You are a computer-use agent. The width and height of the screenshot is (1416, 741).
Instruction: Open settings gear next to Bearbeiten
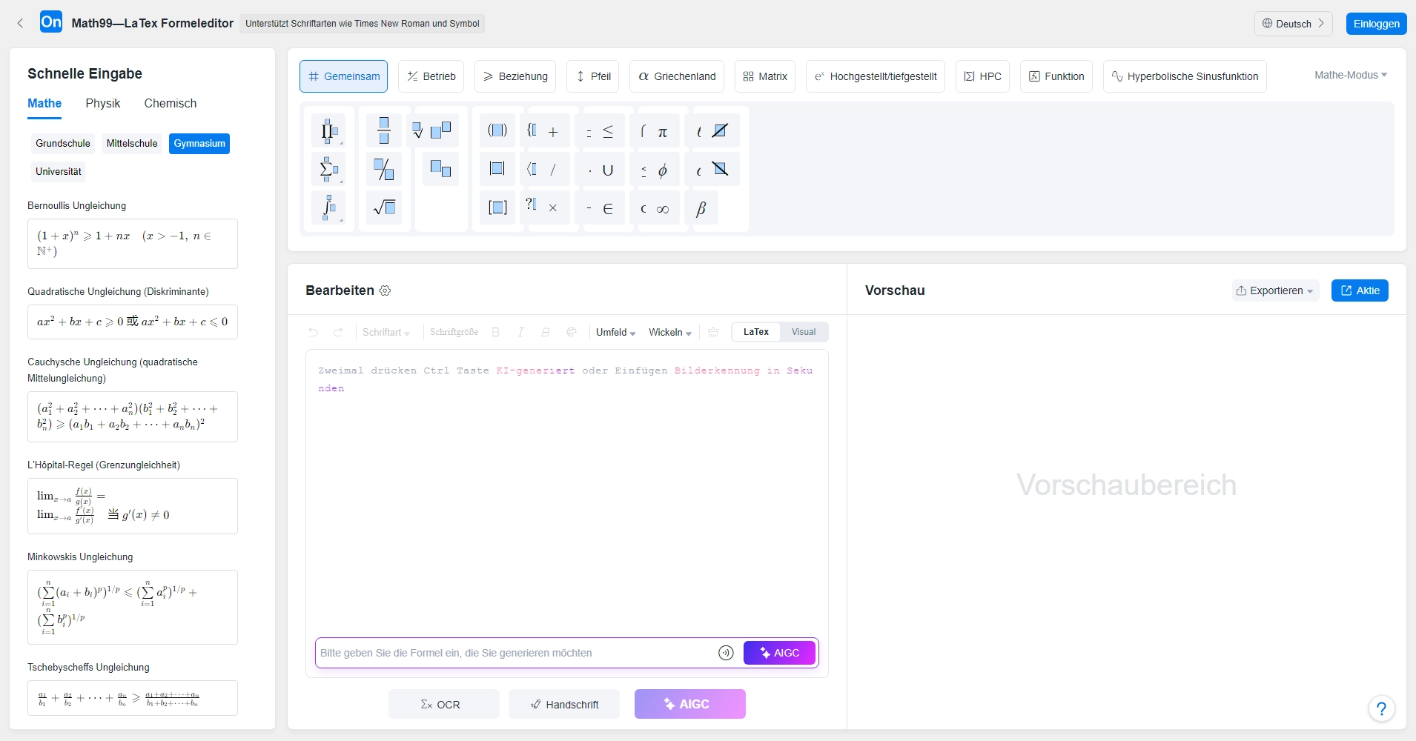385,290
